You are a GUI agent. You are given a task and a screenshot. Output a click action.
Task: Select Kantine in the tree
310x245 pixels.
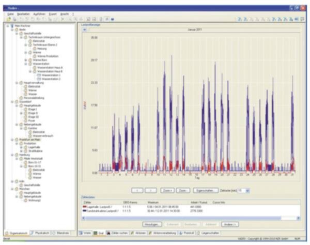[33, 128]
